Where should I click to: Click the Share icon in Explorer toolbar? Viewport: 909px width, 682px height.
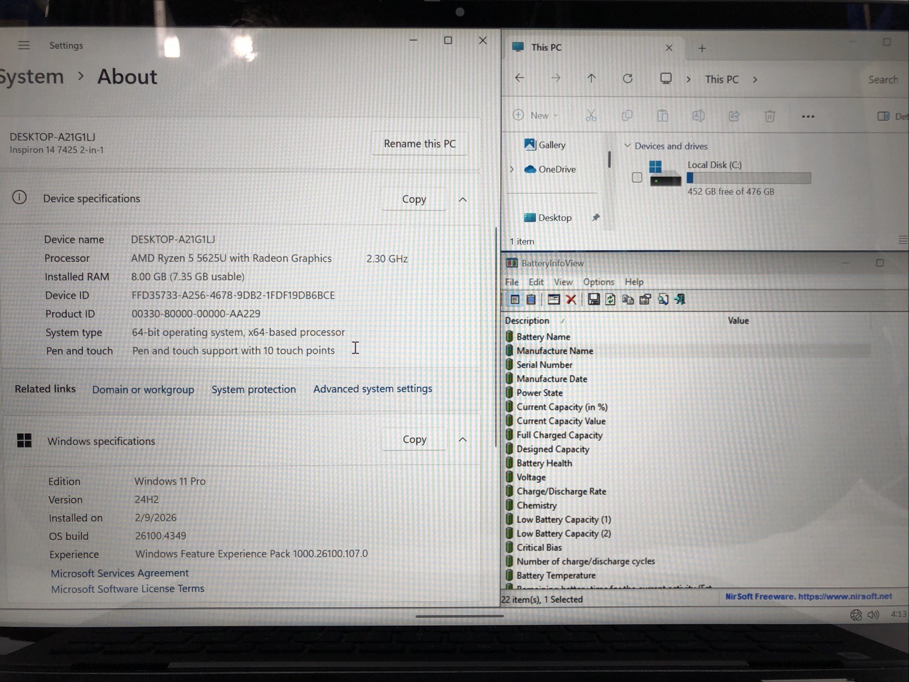(734, 116)
